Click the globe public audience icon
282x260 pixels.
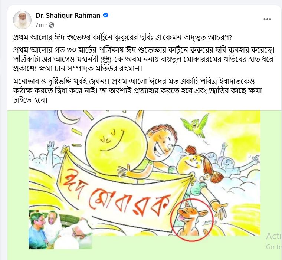[52, 25]
